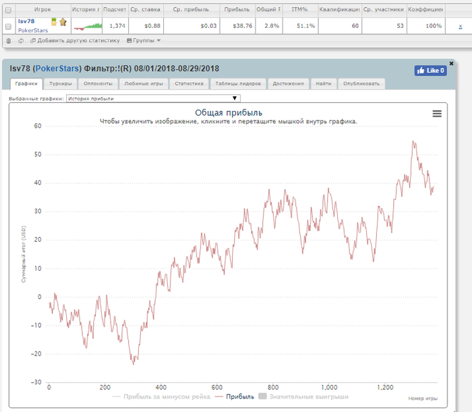Sort by the Ср. участники column header
Viewport: 472px width, 412px height.
point(384,9)
